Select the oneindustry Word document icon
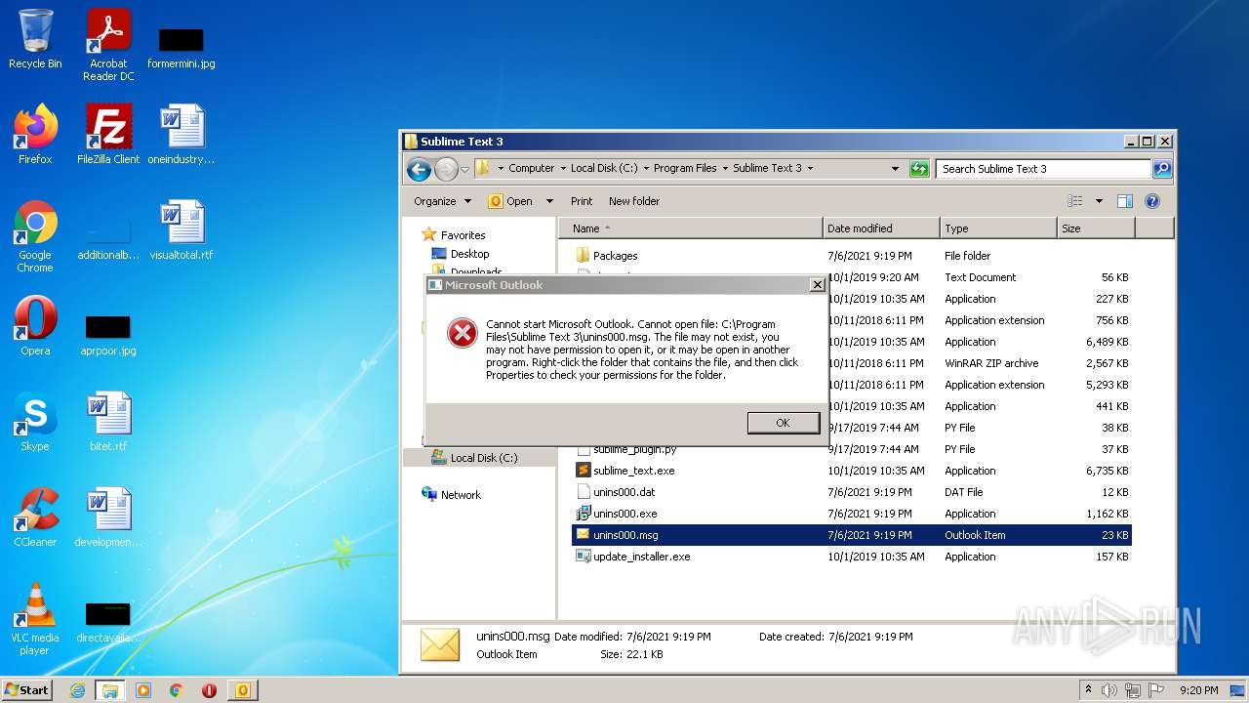1249x703 pixels. [x=181, y=135]
